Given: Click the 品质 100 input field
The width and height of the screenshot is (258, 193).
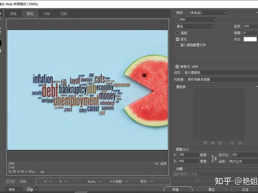Looking at the screenshot, I should [250, 26].
